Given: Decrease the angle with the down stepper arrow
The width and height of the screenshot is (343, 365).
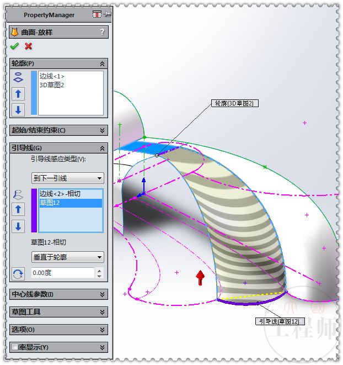Looking at the screenshot, I should [99, 276].
